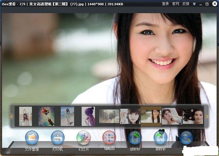Expand the double-chevron menu in title bar
219x156 pixels.
[194, 4]
